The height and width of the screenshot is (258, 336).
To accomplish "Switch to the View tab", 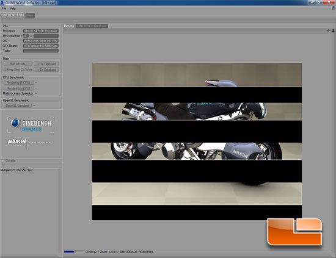I will click(30, 15).
